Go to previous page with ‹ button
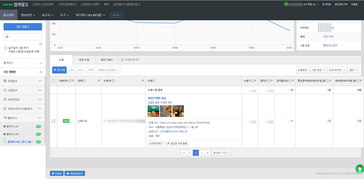364x179 pixels. click(190, 153)
